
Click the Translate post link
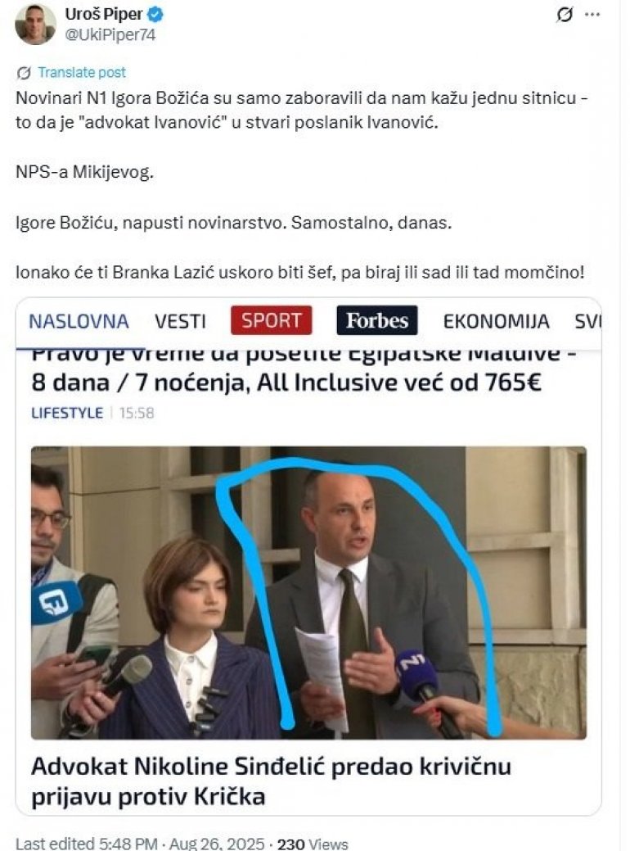(82, 72)
